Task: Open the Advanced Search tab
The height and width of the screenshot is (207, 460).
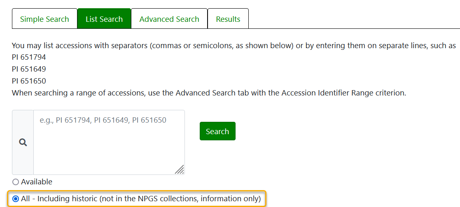Action: coord(169,19)
